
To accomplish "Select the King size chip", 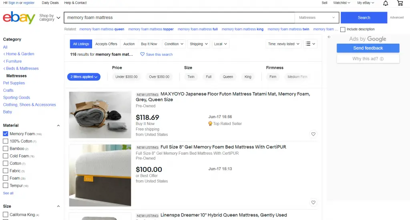I will (x=248, y=77).
